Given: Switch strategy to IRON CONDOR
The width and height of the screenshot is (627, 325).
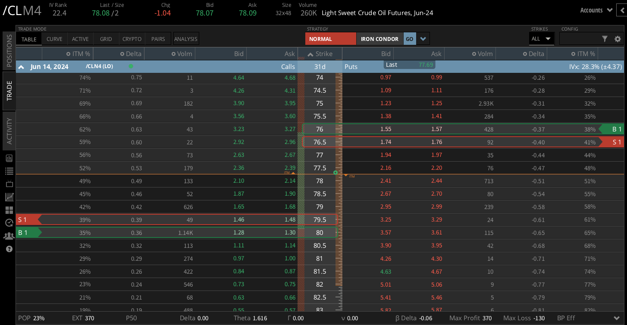Looking at the screenshot, I should point(380,38).
